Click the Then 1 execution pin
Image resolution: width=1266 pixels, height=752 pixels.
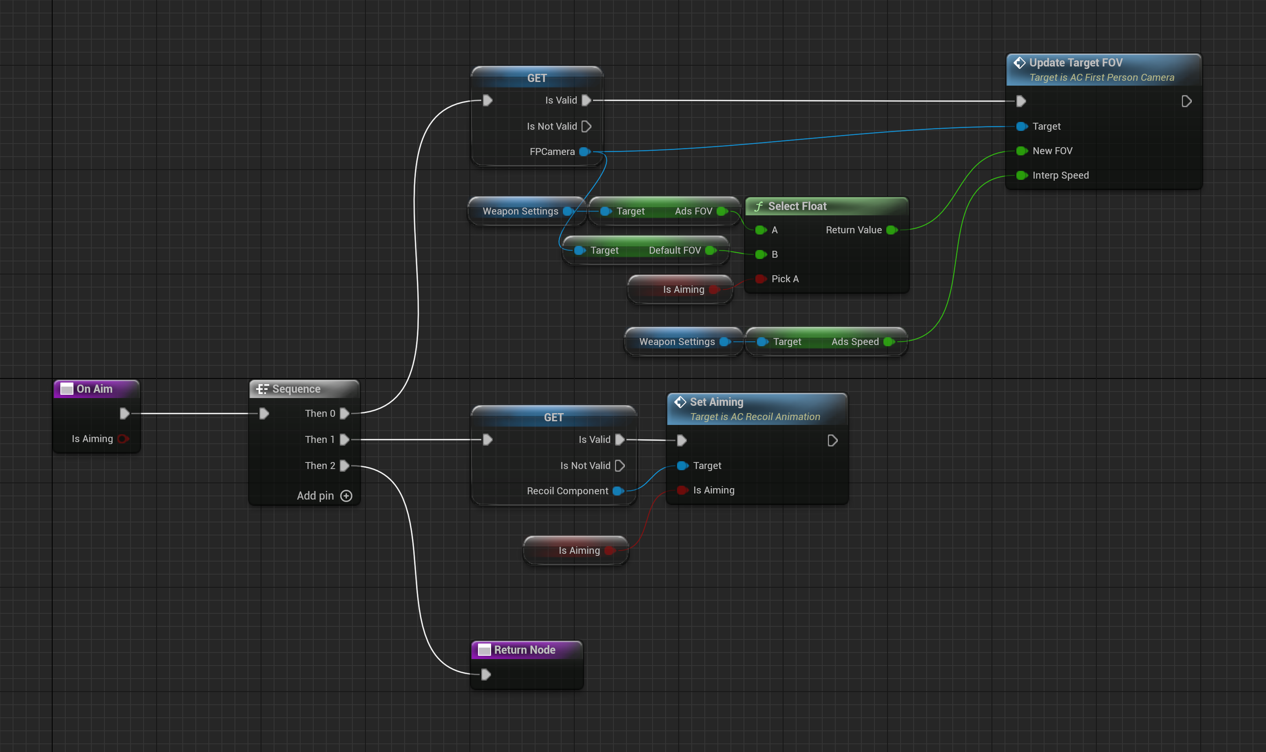[x=345, y=439]
